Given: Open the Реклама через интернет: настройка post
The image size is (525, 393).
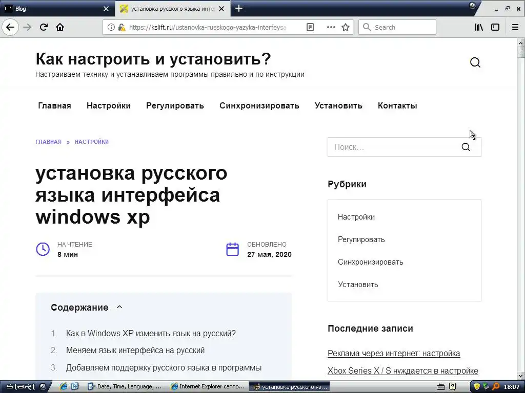Looking at the screenshot, I should tap(394, 353).
